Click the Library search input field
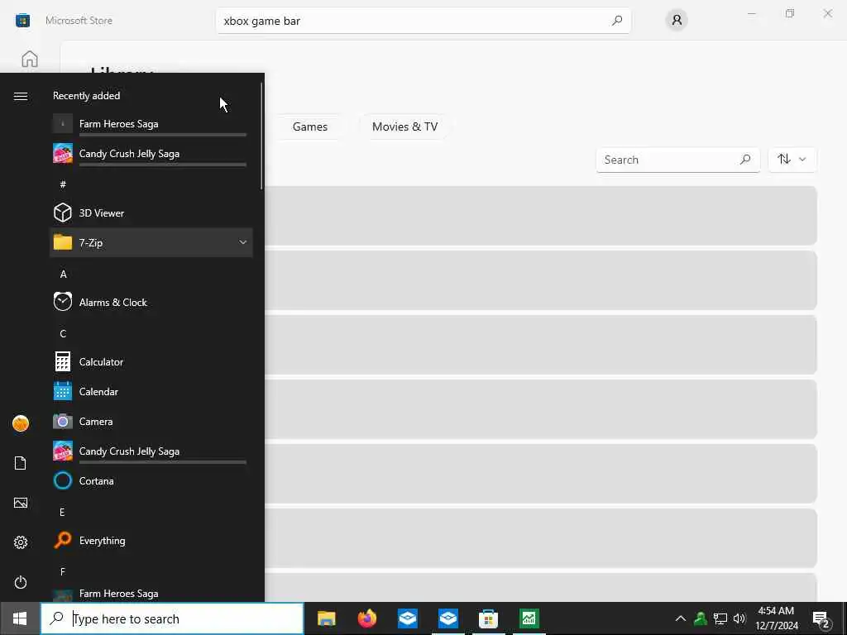Viewport: 847px width, 635px height. point(678,160)
